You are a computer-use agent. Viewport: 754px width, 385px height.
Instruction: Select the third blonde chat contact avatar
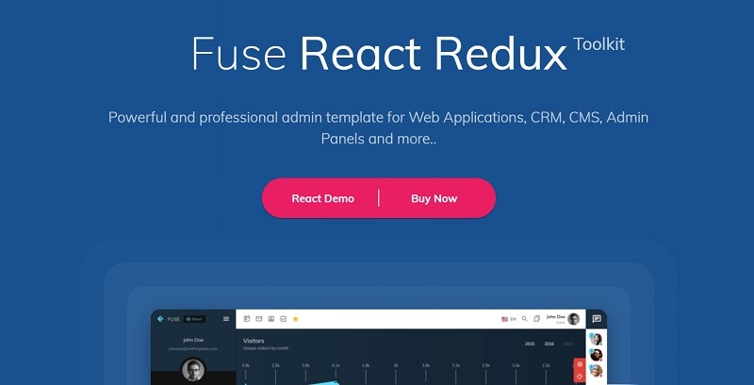point(597,371)
